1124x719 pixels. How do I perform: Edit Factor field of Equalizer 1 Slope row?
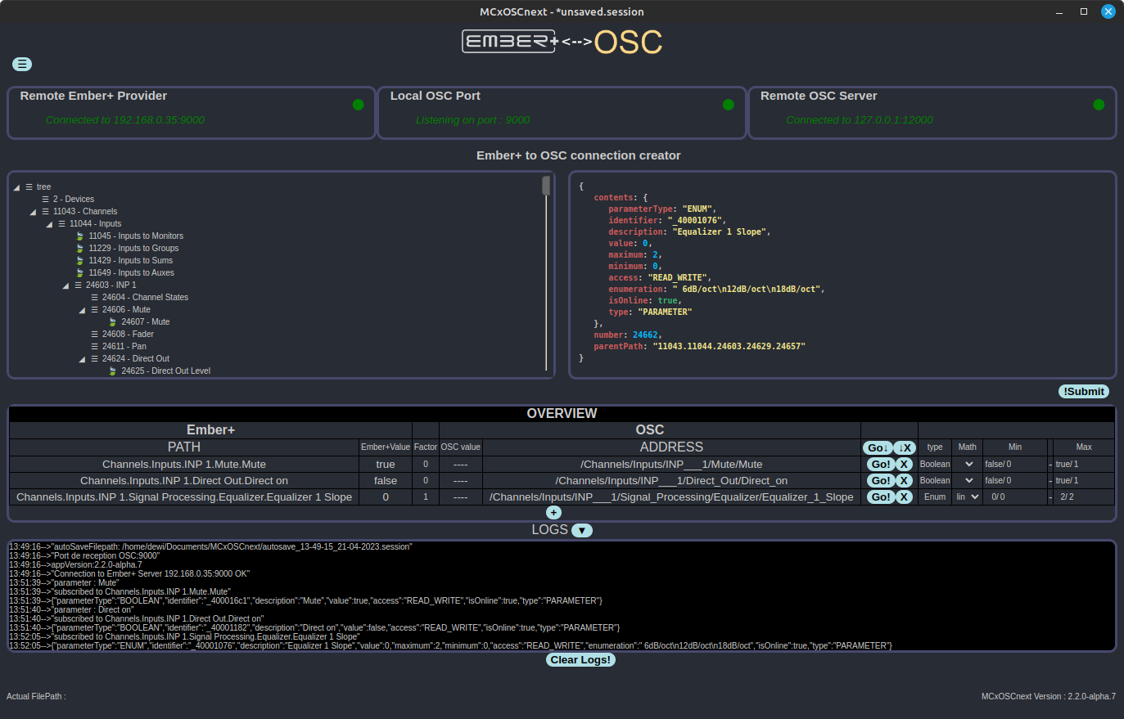(x=426, y=497)
